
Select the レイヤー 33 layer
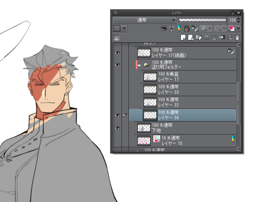tap(188, 90)
